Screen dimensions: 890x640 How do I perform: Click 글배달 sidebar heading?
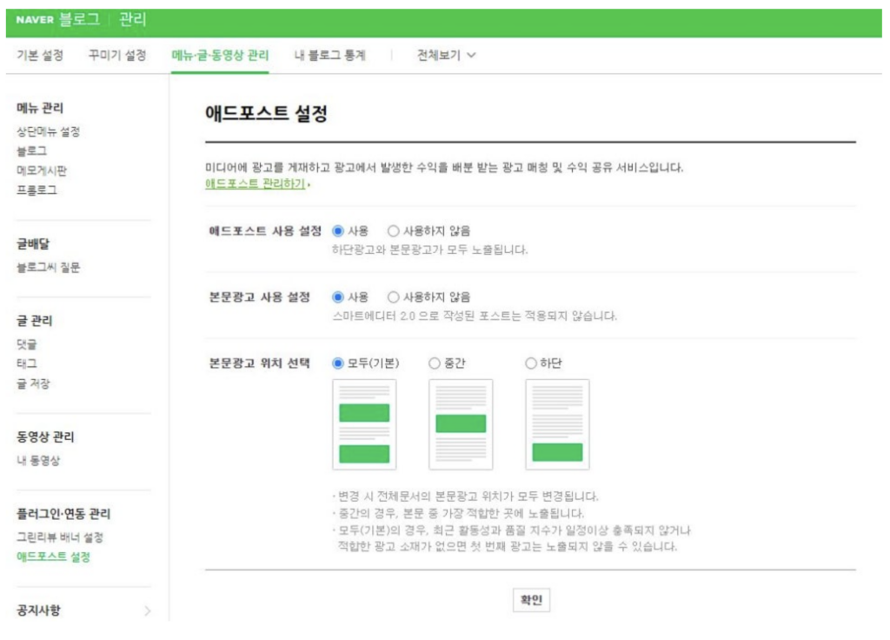coord(33,244)
